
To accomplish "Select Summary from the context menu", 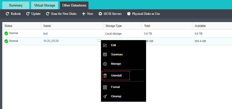I will click(117, 55).
